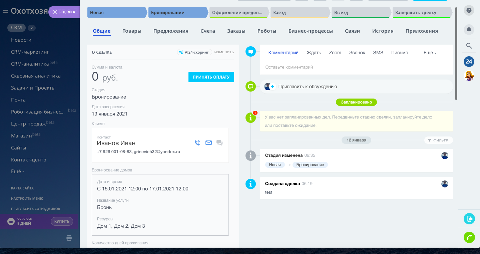The image size is (480, 254).
Task: Select the Заезд stage in pipeline bar
Action: pos(299,13)
